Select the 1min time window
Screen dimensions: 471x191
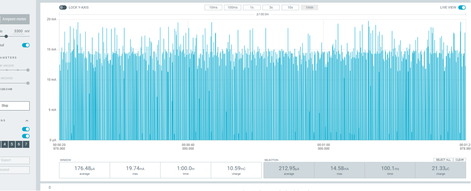point(309,7)
